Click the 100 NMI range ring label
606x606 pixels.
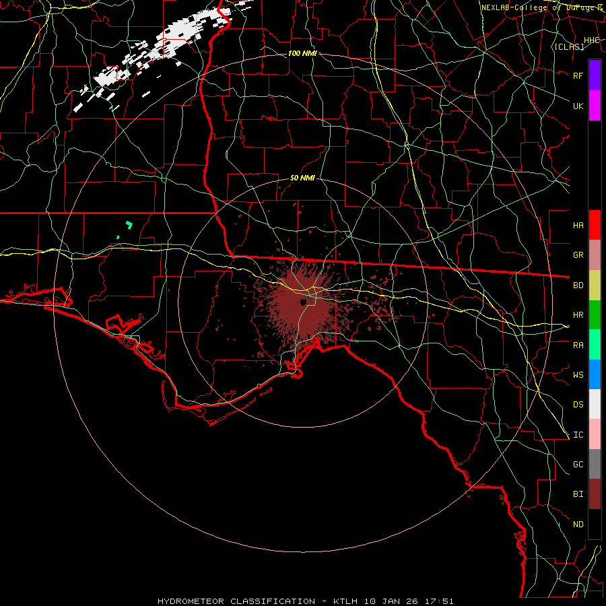pos(302,53)
